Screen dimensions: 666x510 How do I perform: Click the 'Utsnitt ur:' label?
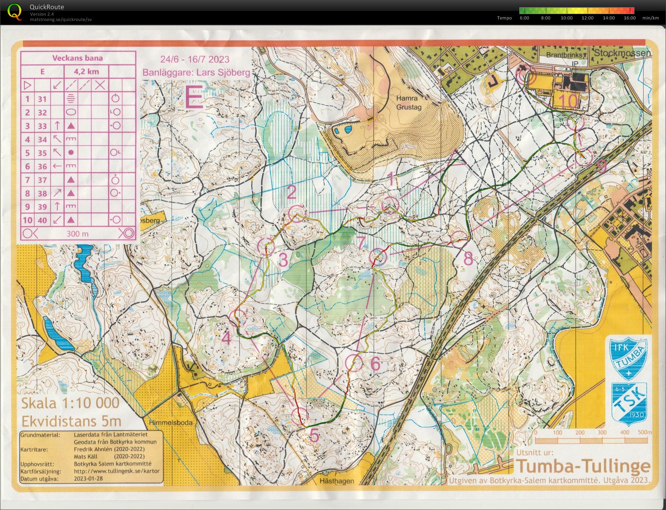[535, 452]
